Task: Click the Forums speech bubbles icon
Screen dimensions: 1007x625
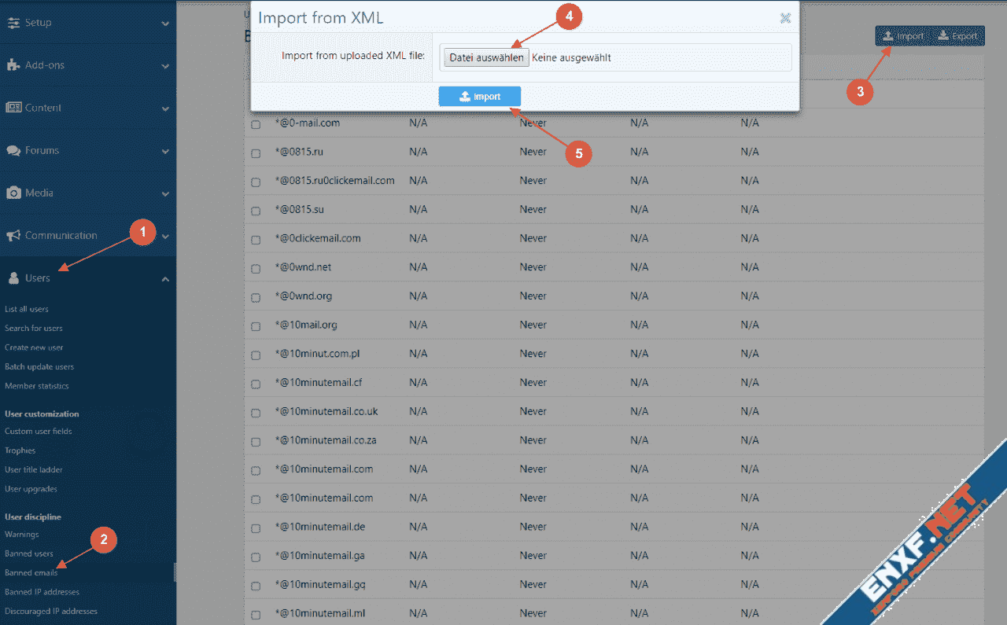Action: pos(13,150)
